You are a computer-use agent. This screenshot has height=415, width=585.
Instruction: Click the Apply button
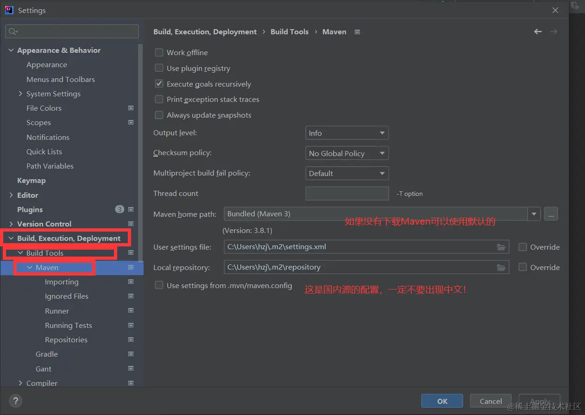point(540,401)
